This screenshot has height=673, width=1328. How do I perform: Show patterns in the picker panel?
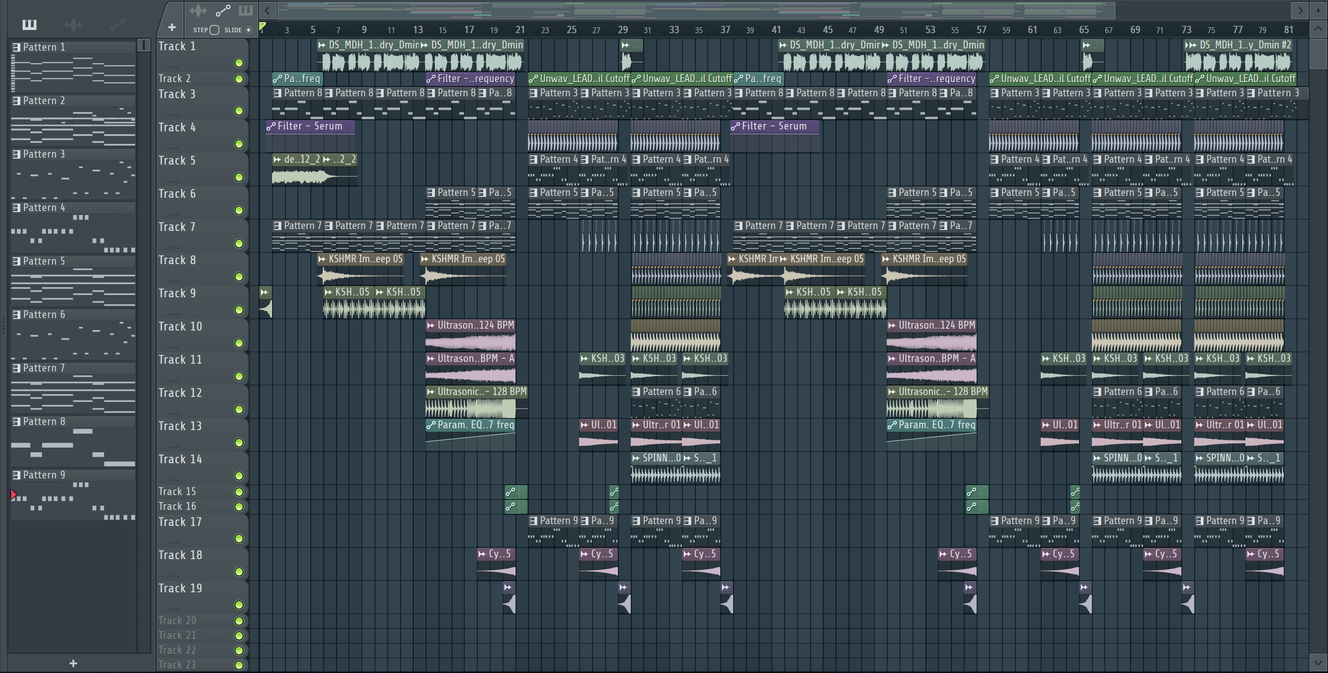tap(30, 24)
